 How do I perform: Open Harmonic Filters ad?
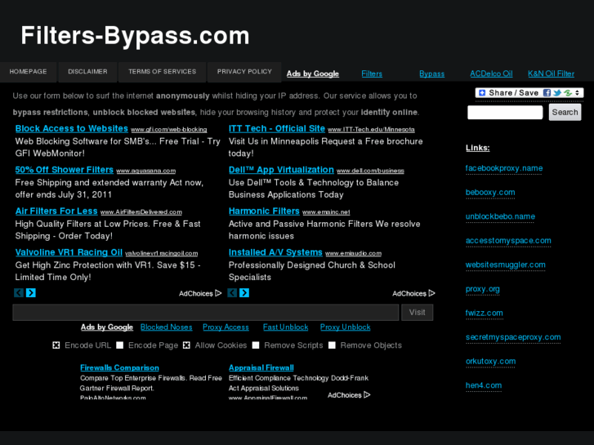point(264,211)
